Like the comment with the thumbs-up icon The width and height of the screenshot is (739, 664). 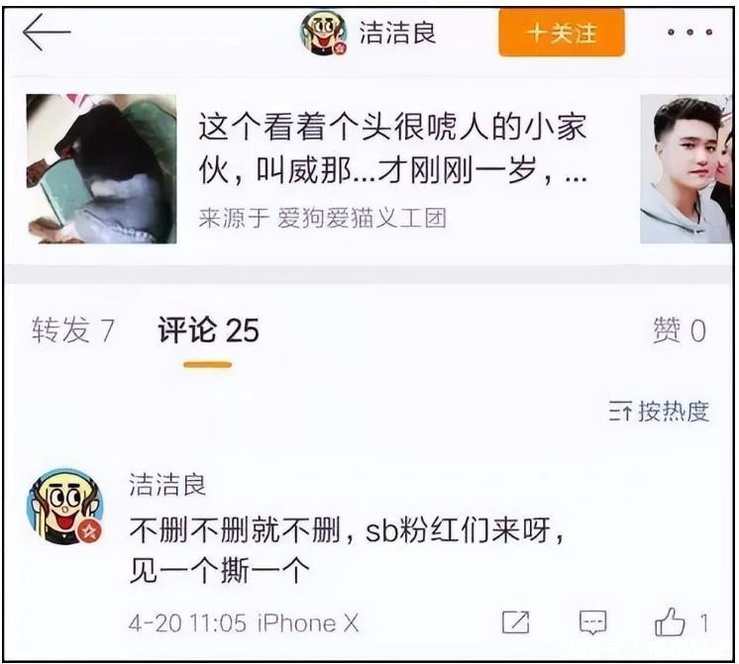pos(670,621)
